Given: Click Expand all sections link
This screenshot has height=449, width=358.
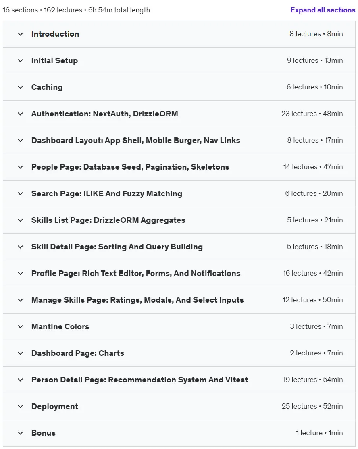Looking at the screenshot, I should [323, 10].
